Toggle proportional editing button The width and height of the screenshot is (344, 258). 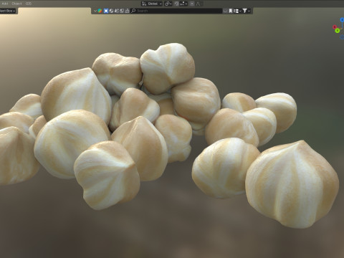tap(192, 4)
